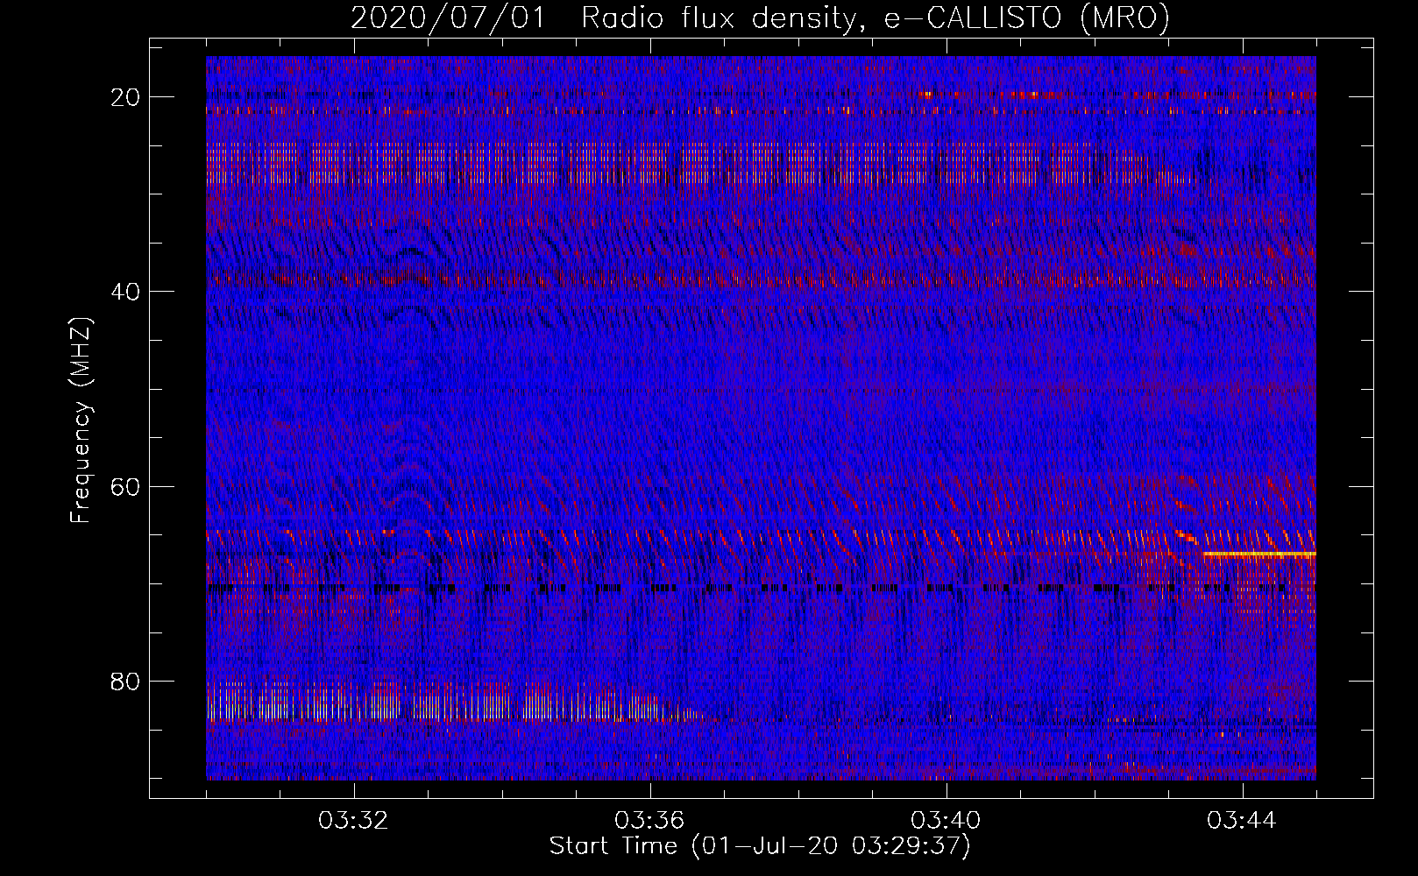Select the 'Frequency (MHZ)' axis label

tap(81, 420)
